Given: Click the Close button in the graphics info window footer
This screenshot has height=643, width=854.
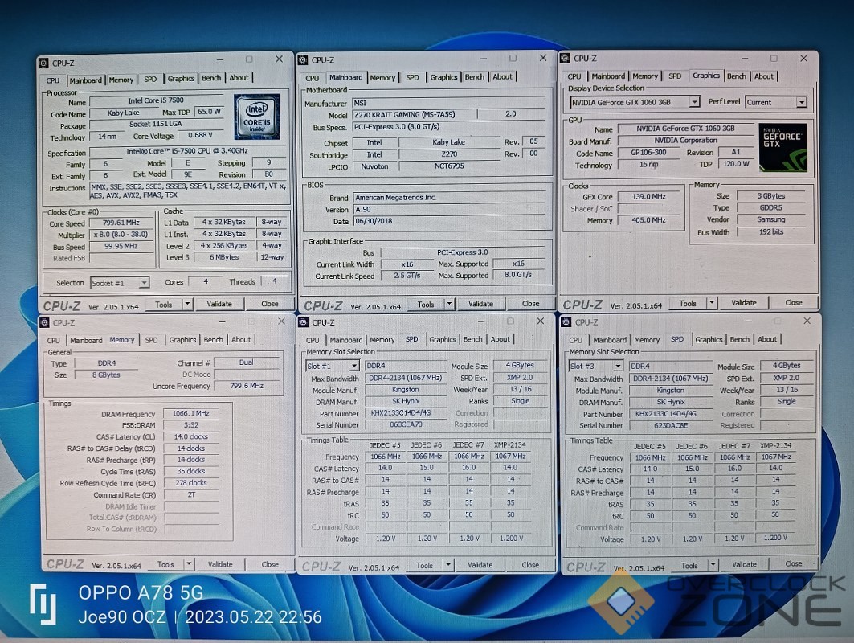Looking at the screenshot, I should click(x=794, y=302).
